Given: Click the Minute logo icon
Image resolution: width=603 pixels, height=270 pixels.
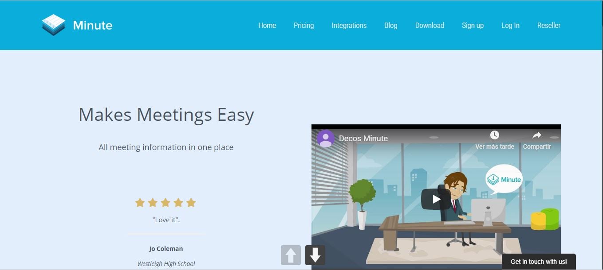Looking at the screenshot, I should pos(54,25).
